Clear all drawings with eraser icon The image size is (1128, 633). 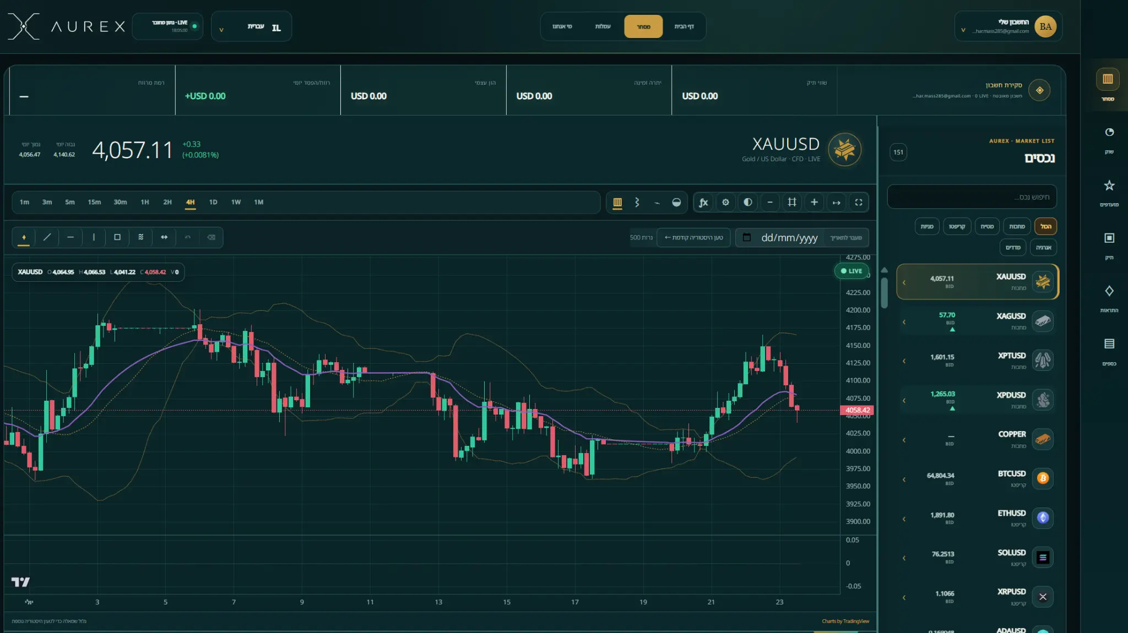(211, 237)
